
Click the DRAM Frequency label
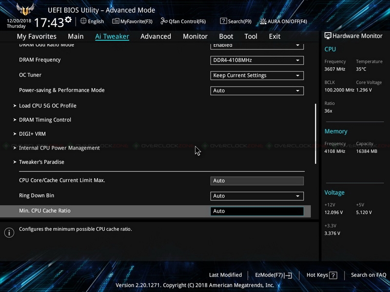click(40, 60)
